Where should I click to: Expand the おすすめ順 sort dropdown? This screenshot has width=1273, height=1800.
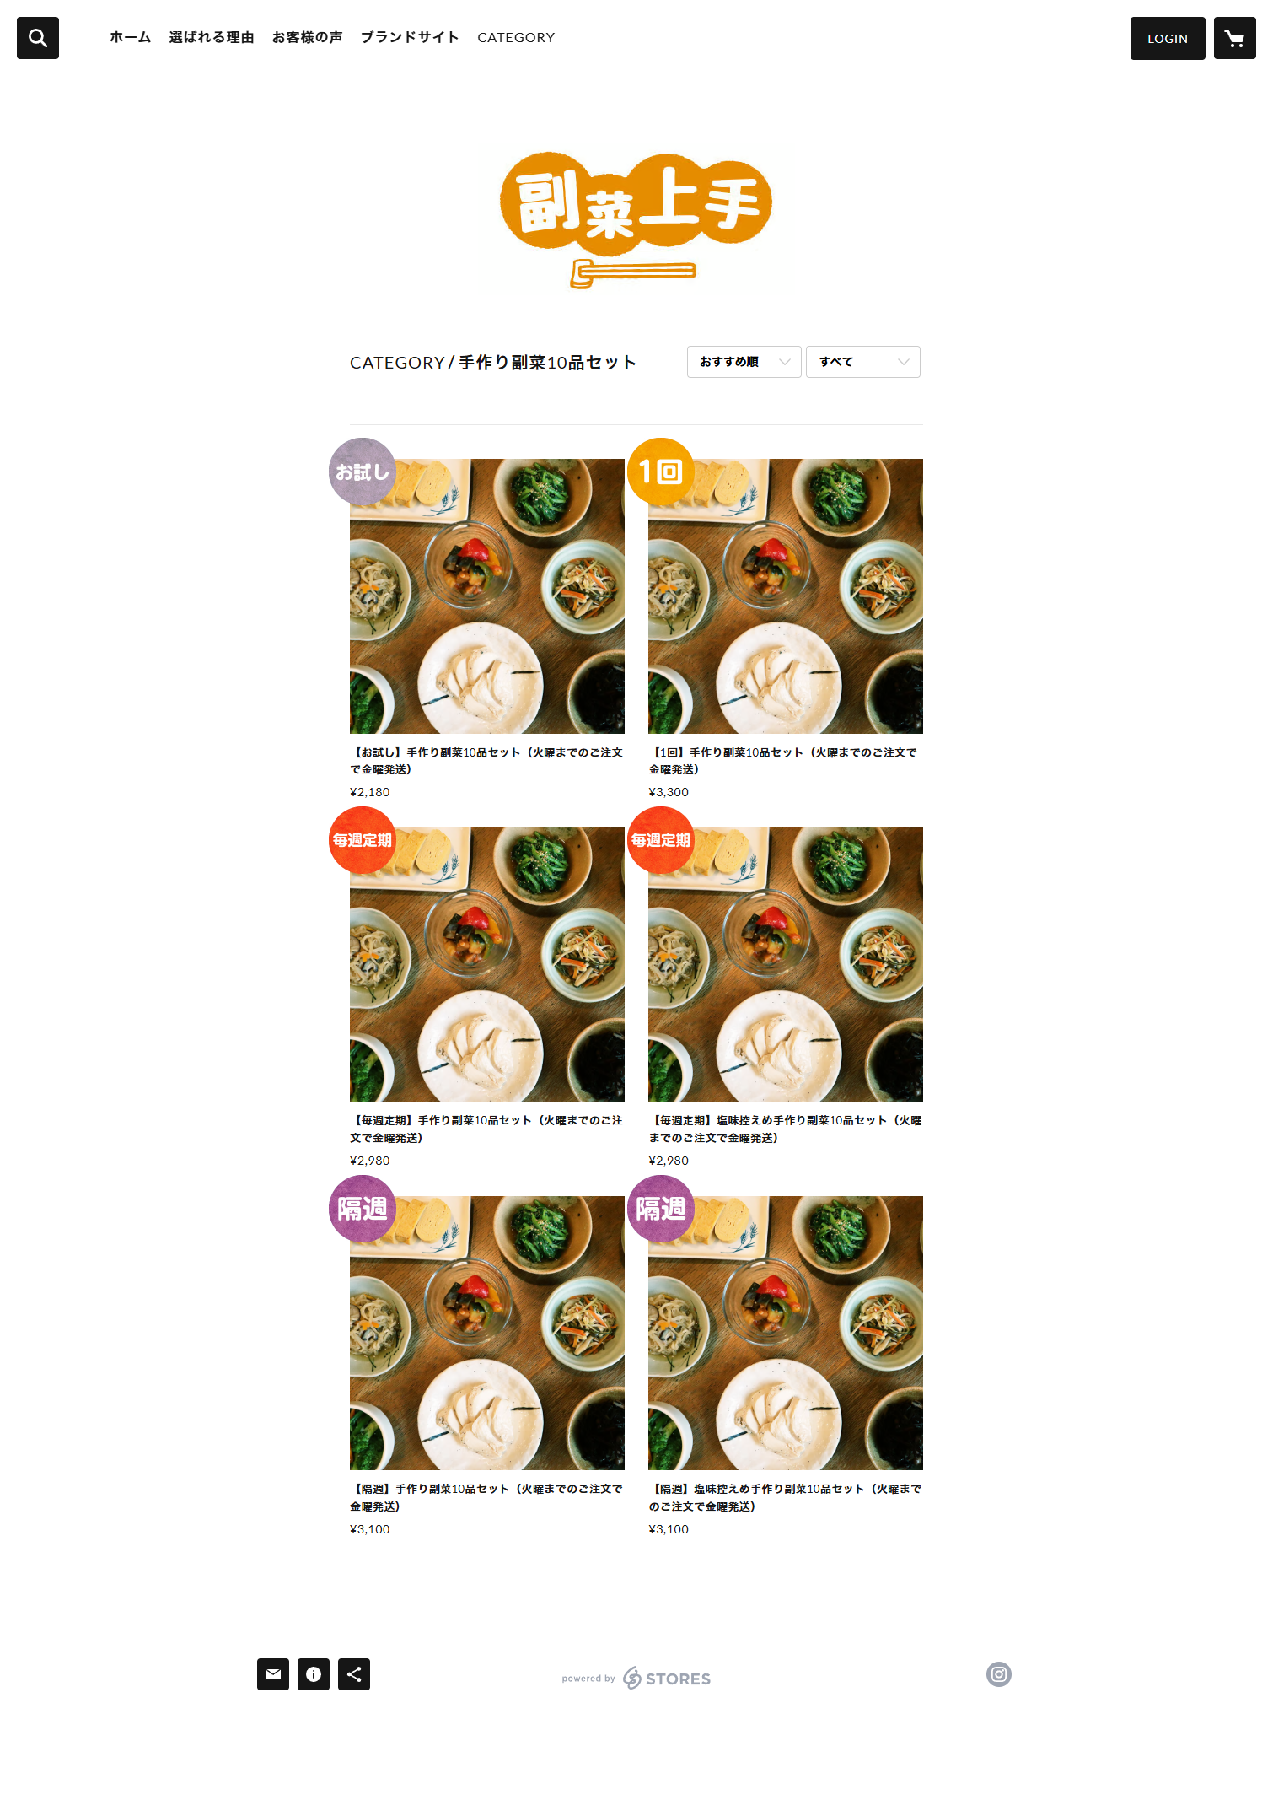(x=744, y=362)
